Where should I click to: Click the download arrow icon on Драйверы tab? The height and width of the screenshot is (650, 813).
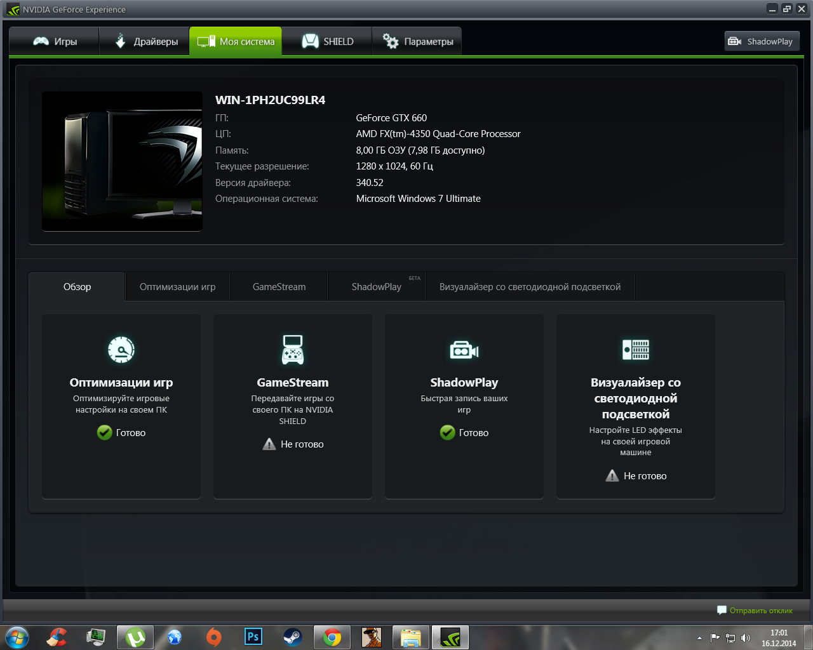click(x=120, y=41)
